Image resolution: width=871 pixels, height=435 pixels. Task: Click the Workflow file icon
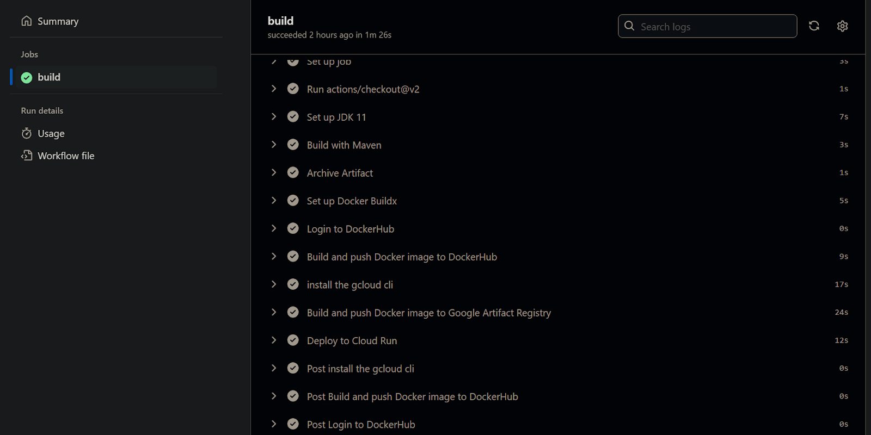(27, 156)
